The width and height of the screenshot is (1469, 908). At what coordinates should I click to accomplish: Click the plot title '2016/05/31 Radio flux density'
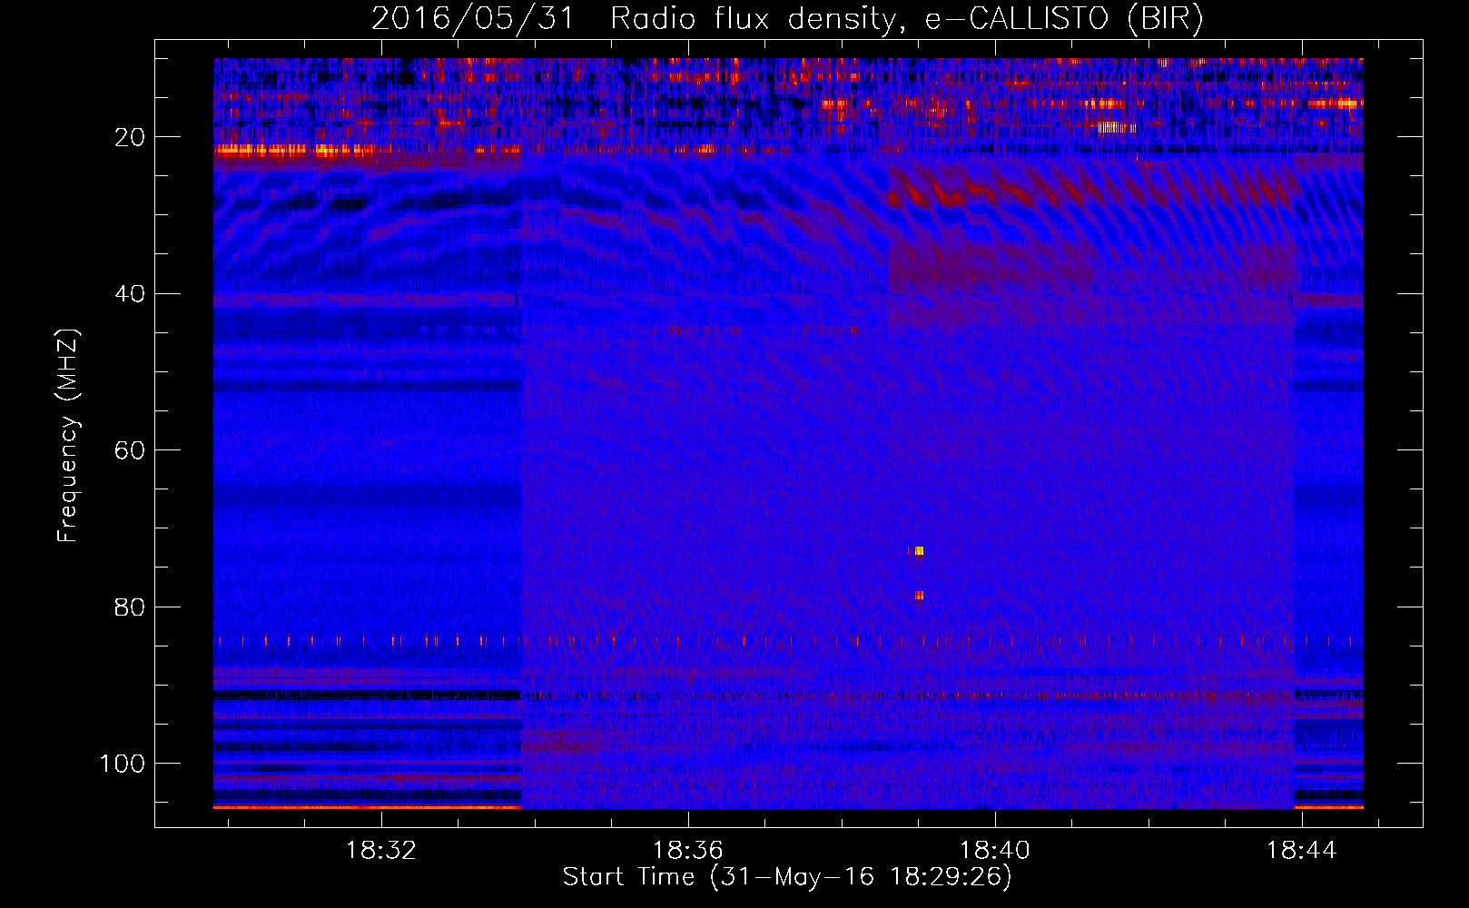[x=632, y=19]
